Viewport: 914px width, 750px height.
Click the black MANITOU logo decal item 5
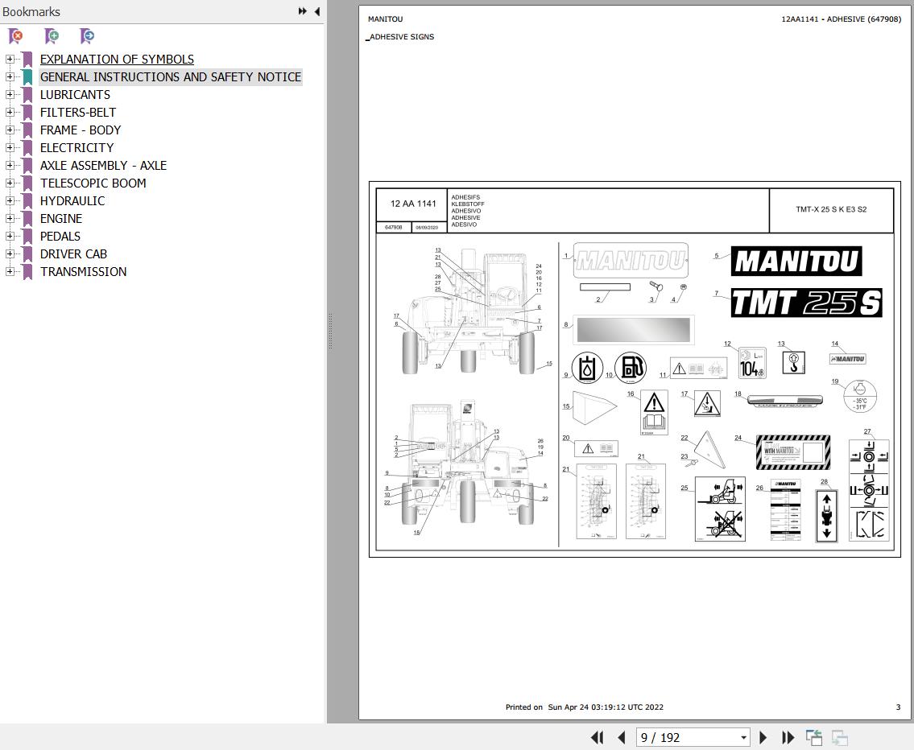click(x=796, y=261)
